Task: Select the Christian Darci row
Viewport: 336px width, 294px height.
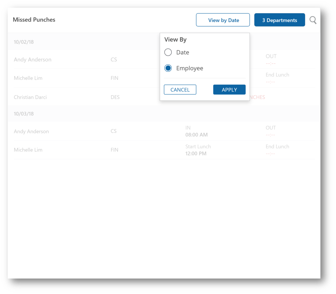Action: [x=30, y=97]
